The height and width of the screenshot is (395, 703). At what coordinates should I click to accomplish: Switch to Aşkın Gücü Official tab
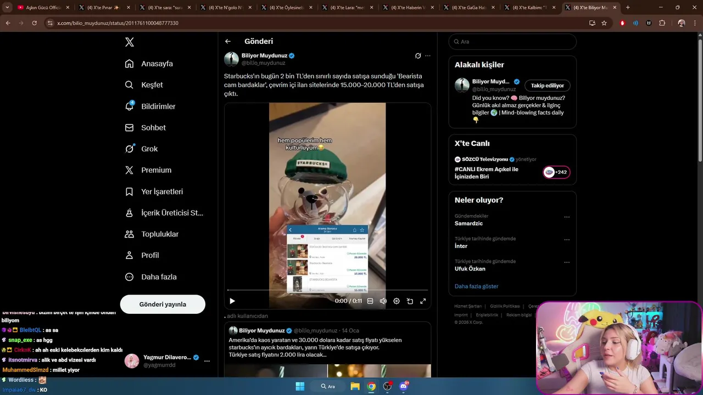coord(43,8)
